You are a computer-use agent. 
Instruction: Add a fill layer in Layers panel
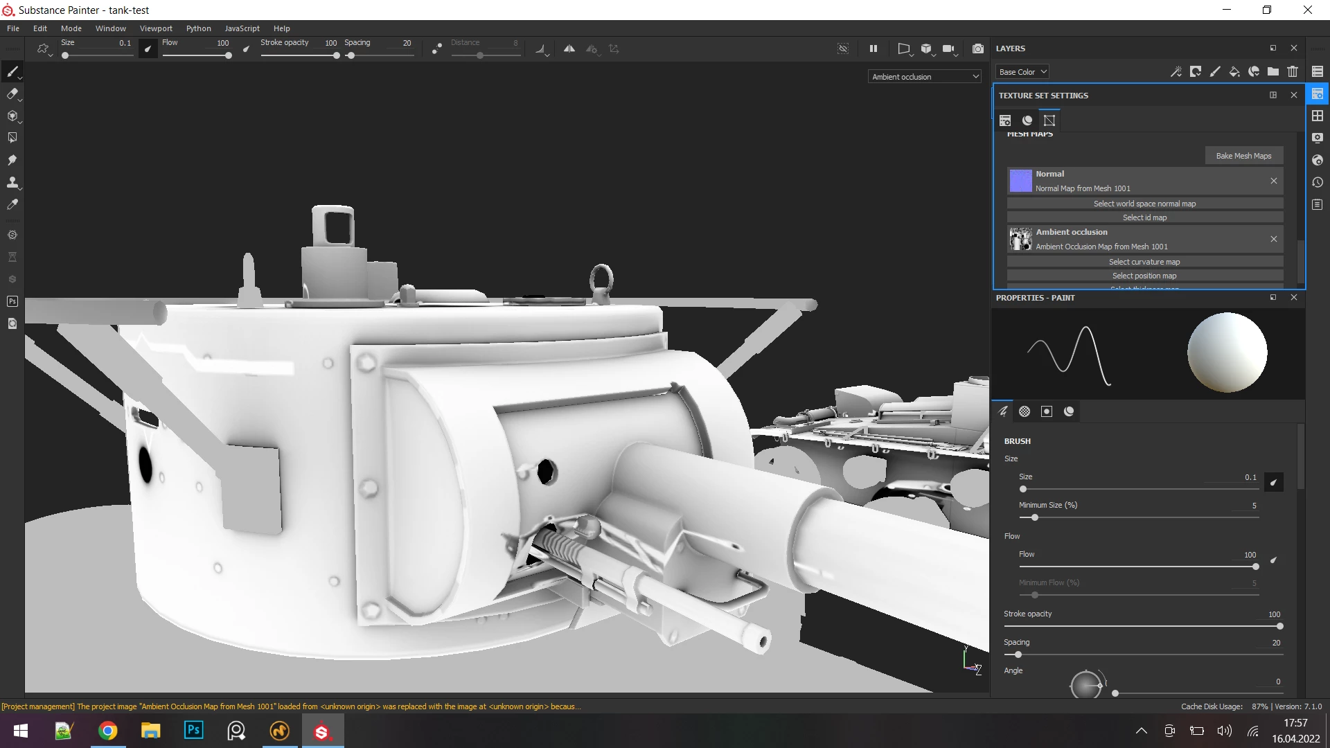[1234, 71]
